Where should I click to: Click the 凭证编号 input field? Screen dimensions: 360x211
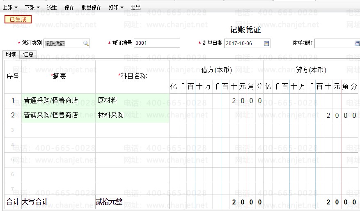click(x=157, y=43)
